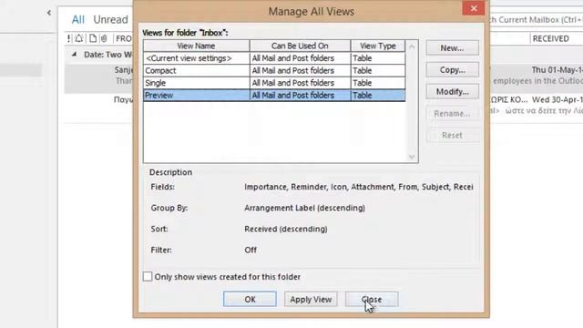Screen dimensions: 583x328
Task: Close dialog using red X button
Action: coord(474,8)
